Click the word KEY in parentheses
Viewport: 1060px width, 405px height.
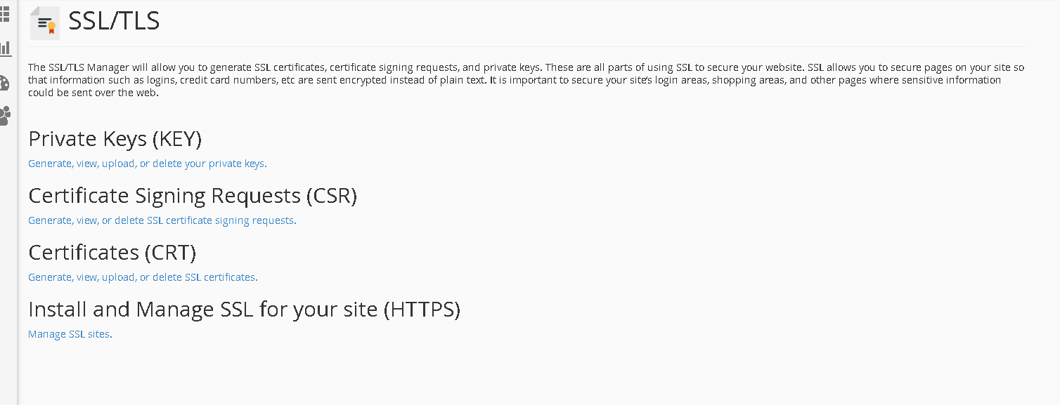pos(177,139)
